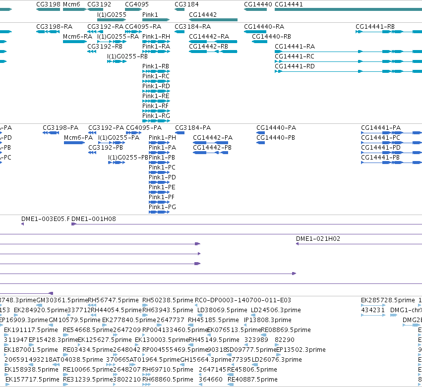Select EST EP13502.3prime
Screen dimensions: 422x387
(301, 350)
